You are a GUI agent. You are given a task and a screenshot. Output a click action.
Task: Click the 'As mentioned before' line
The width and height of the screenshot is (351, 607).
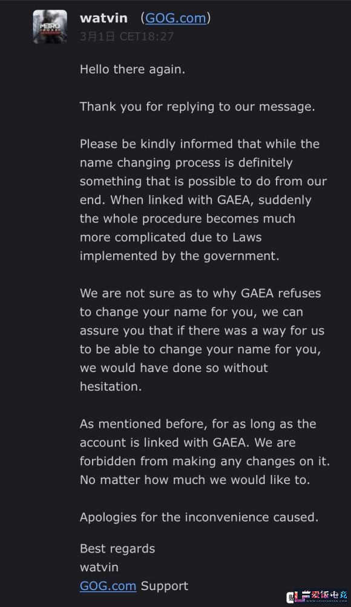pyautogui.click(x=198, y=424)
